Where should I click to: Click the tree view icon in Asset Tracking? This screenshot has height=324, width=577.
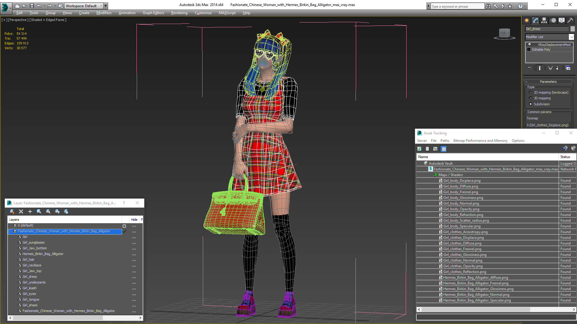point(435,149)
